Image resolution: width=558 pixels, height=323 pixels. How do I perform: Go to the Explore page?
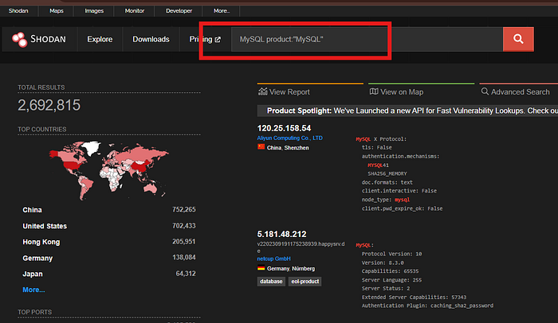pyautogui.click(x=100, y=39)
